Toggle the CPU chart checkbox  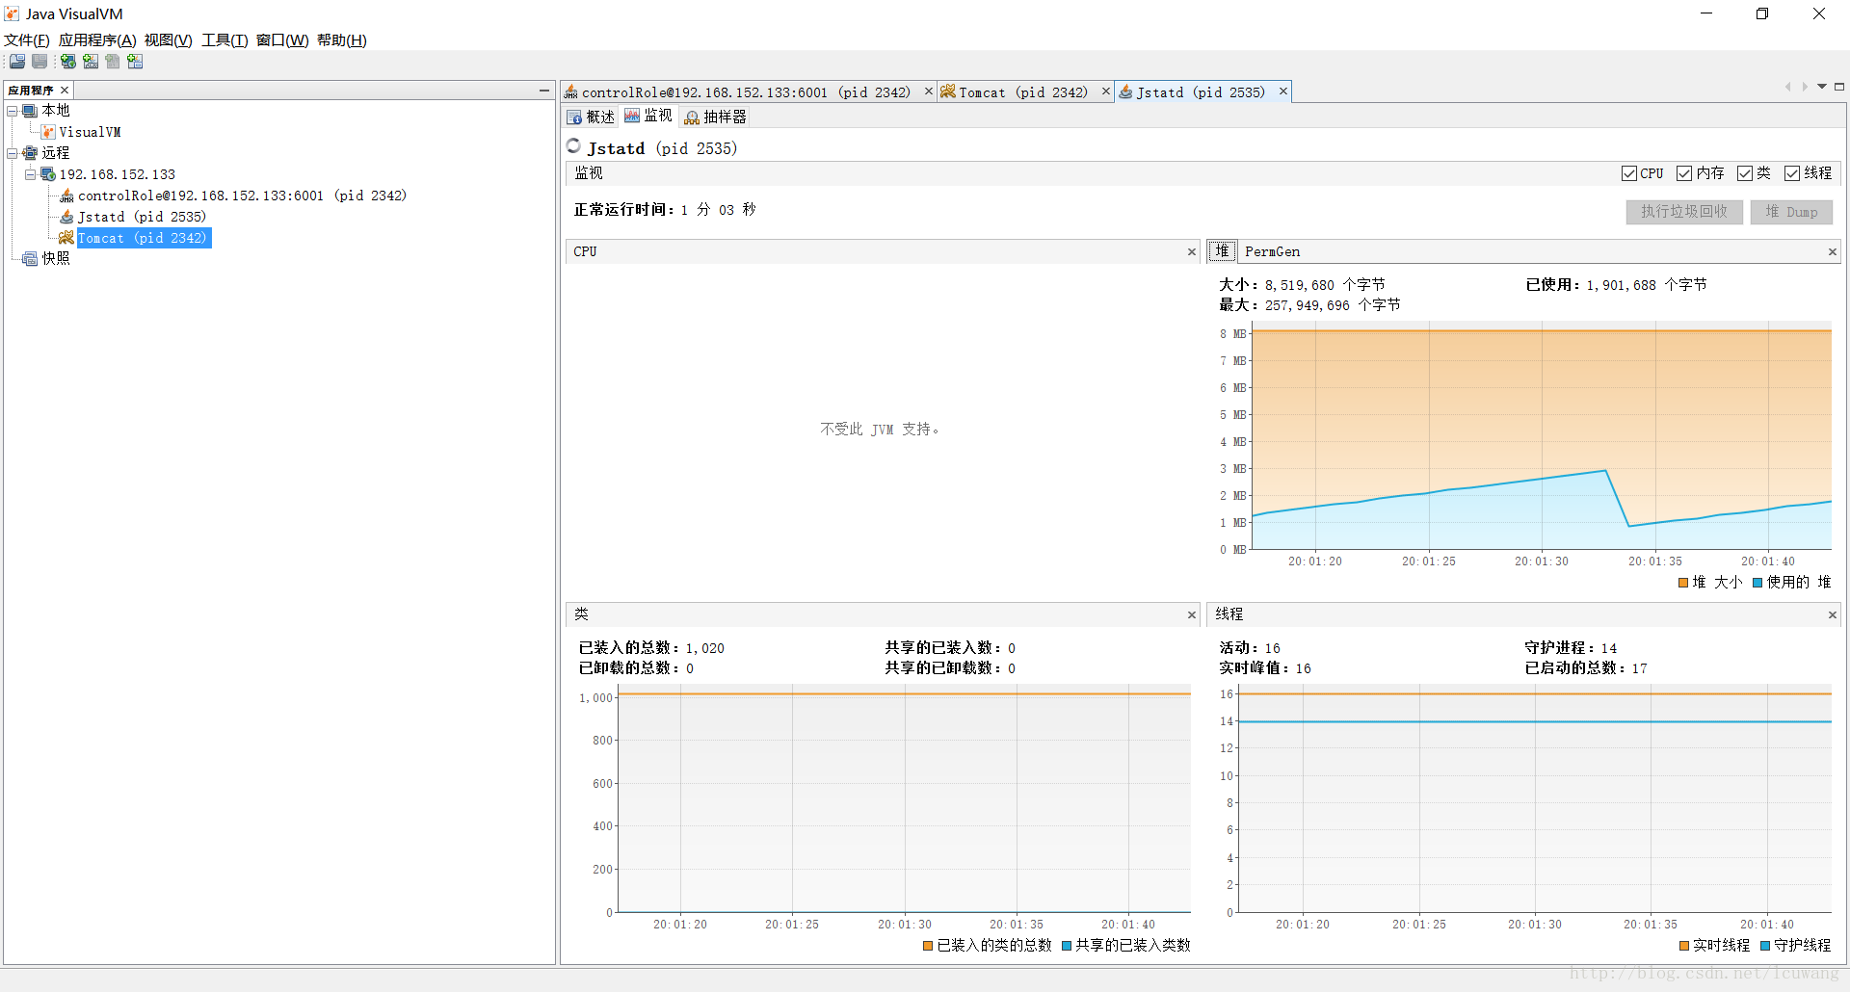tap(1628, 173)
